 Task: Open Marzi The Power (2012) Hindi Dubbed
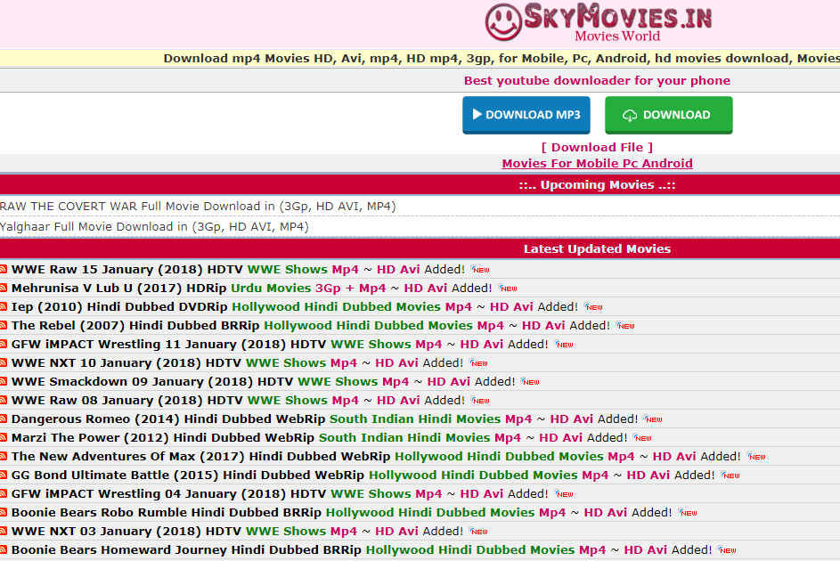163,437
